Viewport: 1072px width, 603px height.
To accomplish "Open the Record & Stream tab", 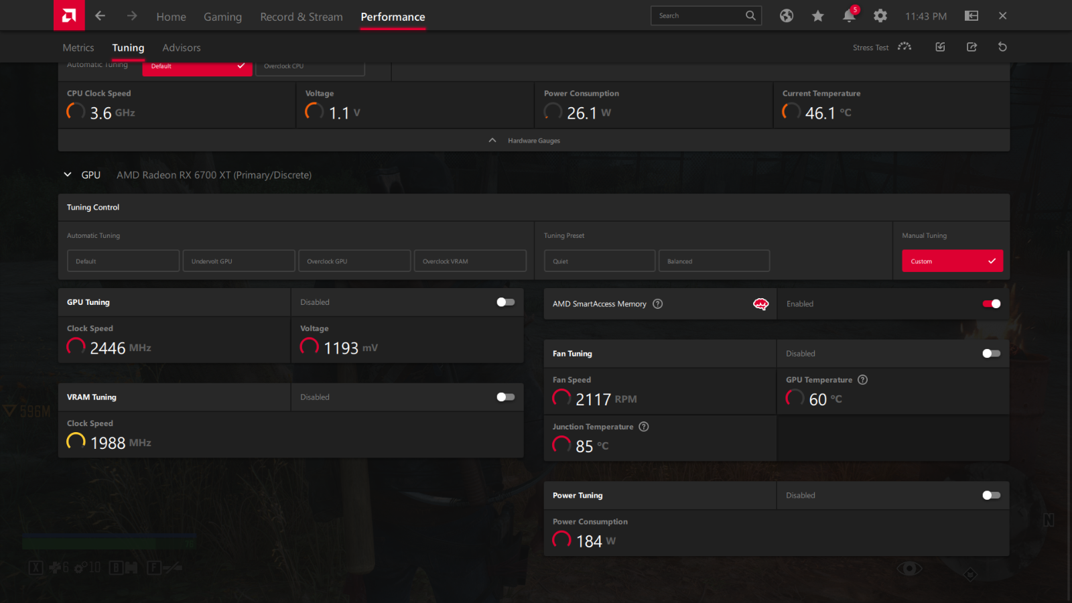I will pos(301,17).
